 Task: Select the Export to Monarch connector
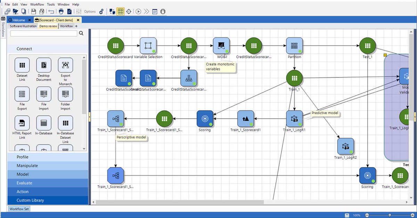coord(65,70)
